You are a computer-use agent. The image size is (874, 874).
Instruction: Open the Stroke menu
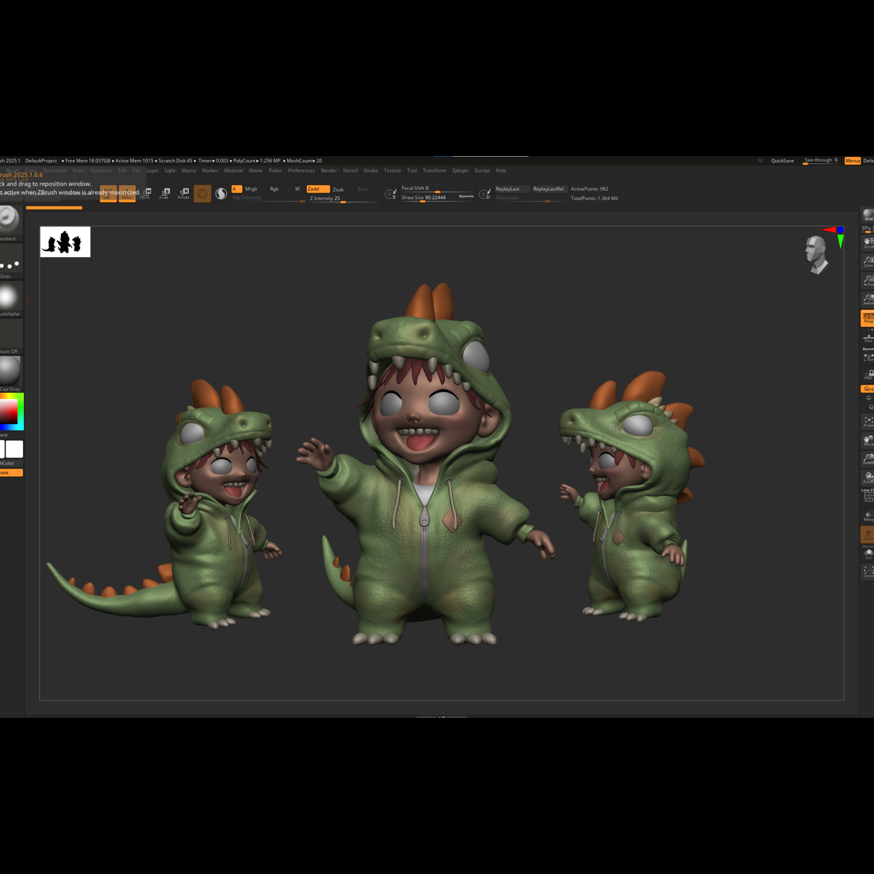[370, 171]
